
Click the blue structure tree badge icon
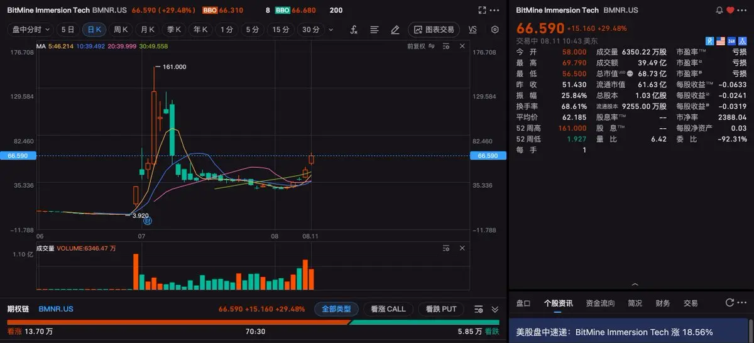coord(742,41)
